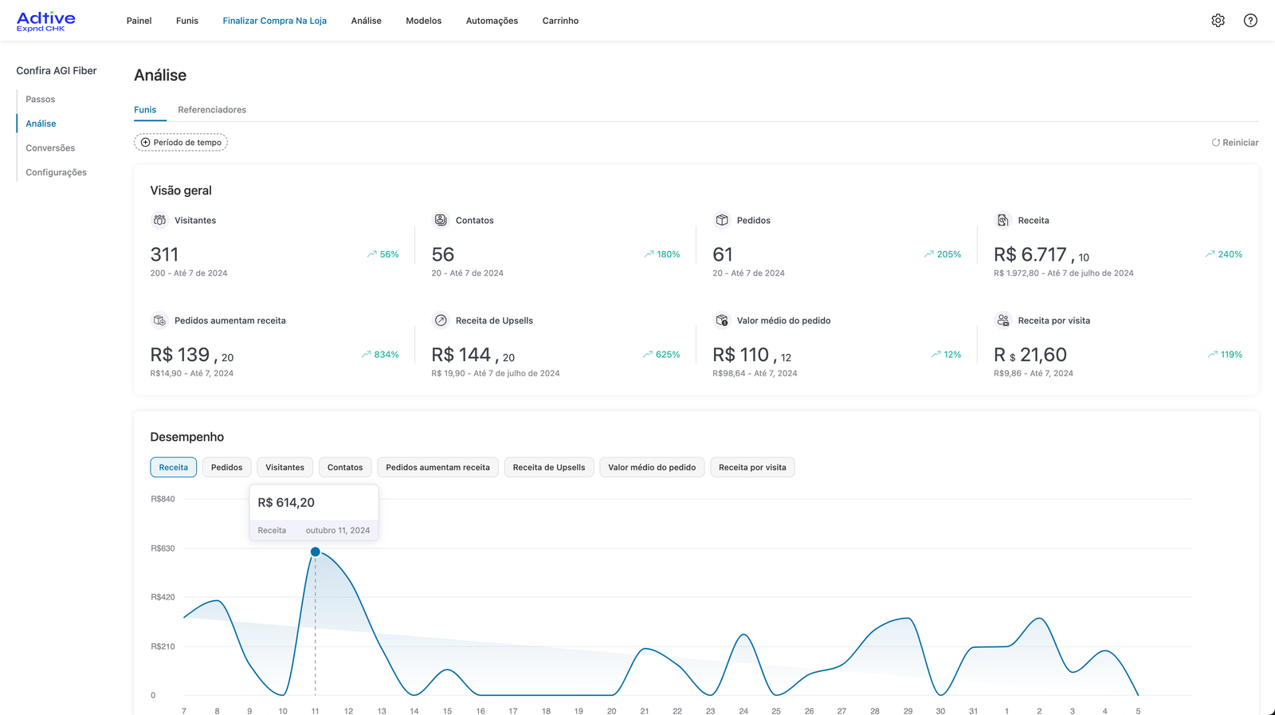This screenshot has width=1275, height=715.
Task: Click the Visitantes metric icon
Action: pyautogui.click(x=159, y=220)
